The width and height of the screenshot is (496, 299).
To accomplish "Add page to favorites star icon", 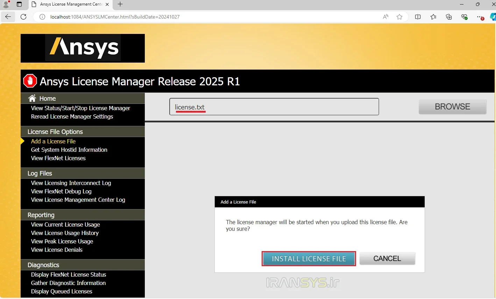I will 399,17.
